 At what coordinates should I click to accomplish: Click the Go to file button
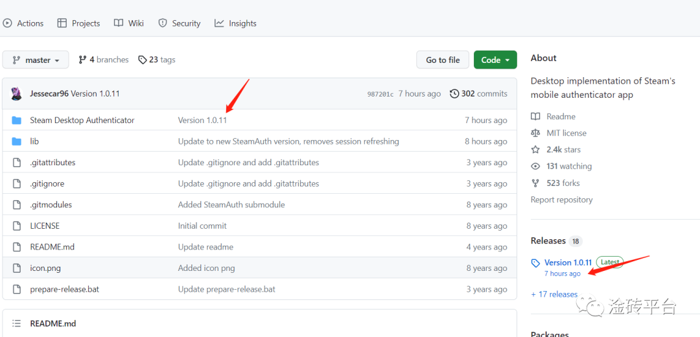[x=443, y=60]
